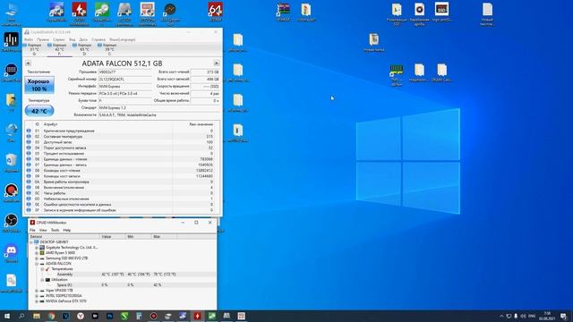Click the Max column header in HWMonitor
The image size is (573, 322).
point(164,237)
